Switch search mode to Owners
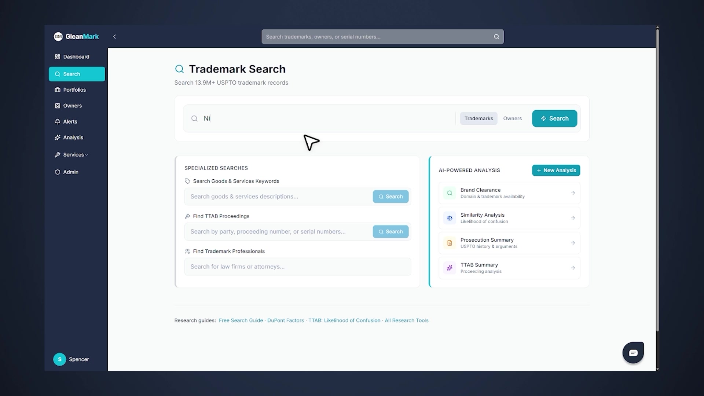Viewport: 704px width, 396px height. coord(512,118)
